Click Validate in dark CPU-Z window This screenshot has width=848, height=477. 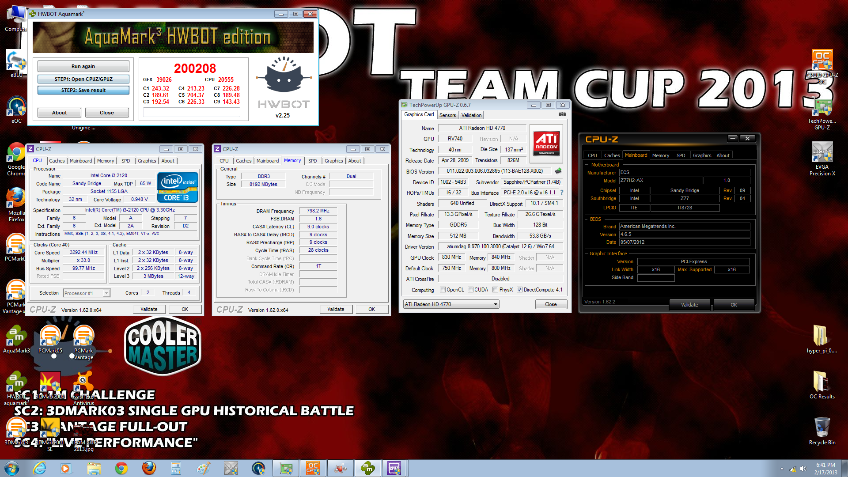tap(689, 305)
